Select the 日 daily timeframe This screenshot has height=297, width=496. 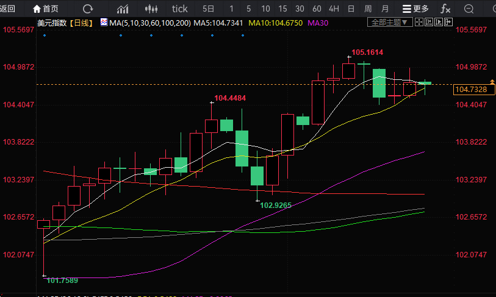click(x=351, y=9)
